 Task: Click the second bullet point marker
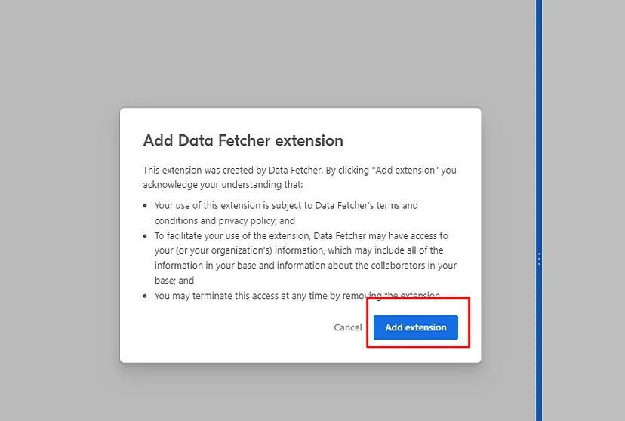point(146,236)
